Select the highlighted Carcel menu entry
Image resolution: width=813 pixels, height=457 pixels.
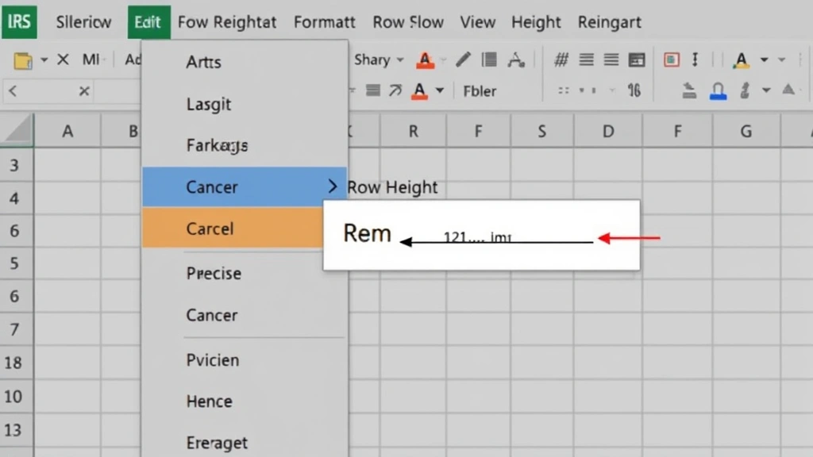coord(210,228)
